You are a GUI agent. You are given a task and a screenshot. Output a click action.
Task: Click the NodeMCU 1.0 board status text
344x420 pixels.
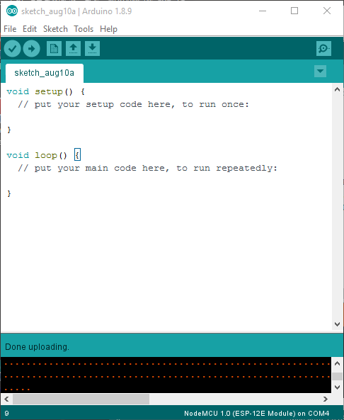256,414
